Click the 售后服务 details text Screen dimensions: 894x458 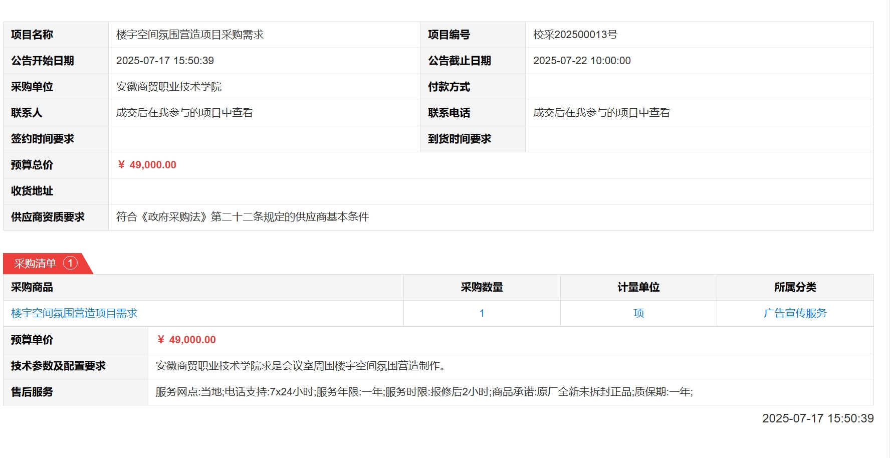coord(424,392)
